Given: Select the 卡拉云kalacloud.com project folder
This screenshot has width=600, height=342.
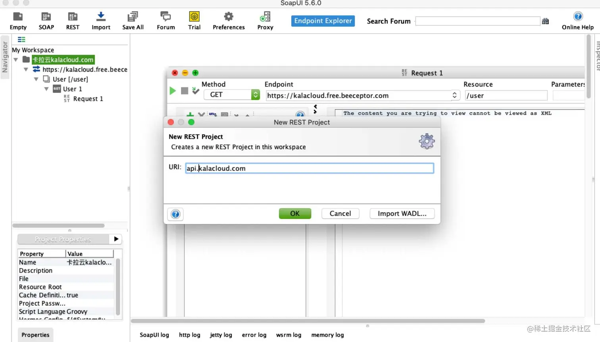Looking at the screenshot, I should point(63,60).
